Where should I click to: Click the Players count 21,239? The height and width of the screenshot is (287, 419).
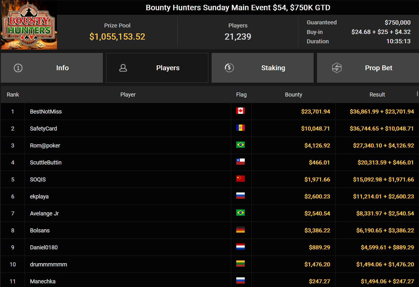pos(238,37)
